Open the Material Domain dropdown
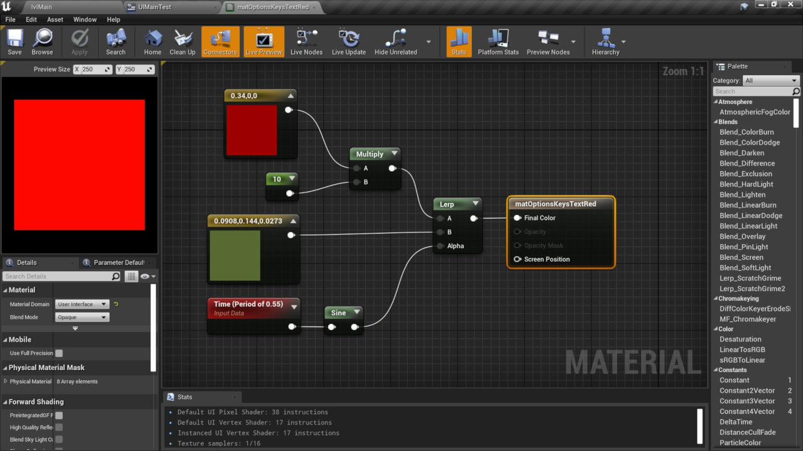803x451 pixels. pyautogui.click(x=82, y=304)
